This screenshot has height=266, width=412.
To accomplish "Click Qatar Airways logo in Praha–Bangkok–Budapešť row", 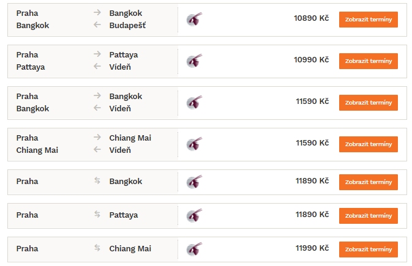I will click(x=195, y=19).
